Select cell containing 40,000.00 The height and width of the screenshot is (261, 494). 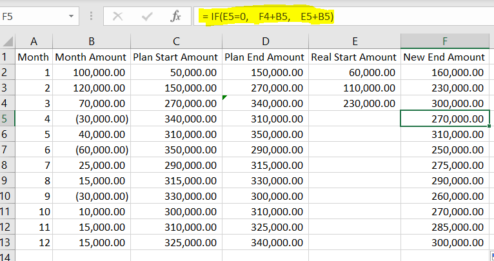92,134
